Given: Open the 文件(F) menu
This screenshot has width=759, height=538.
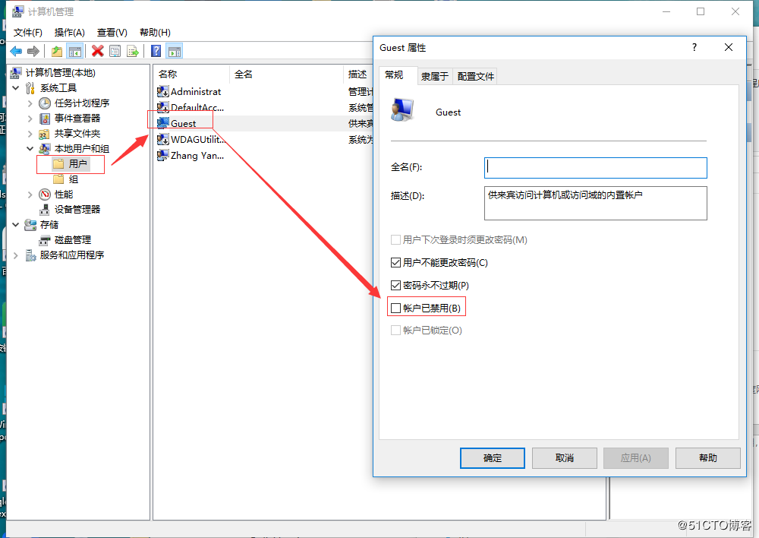Looking at the screenshot, I should (x=27, y=33).
